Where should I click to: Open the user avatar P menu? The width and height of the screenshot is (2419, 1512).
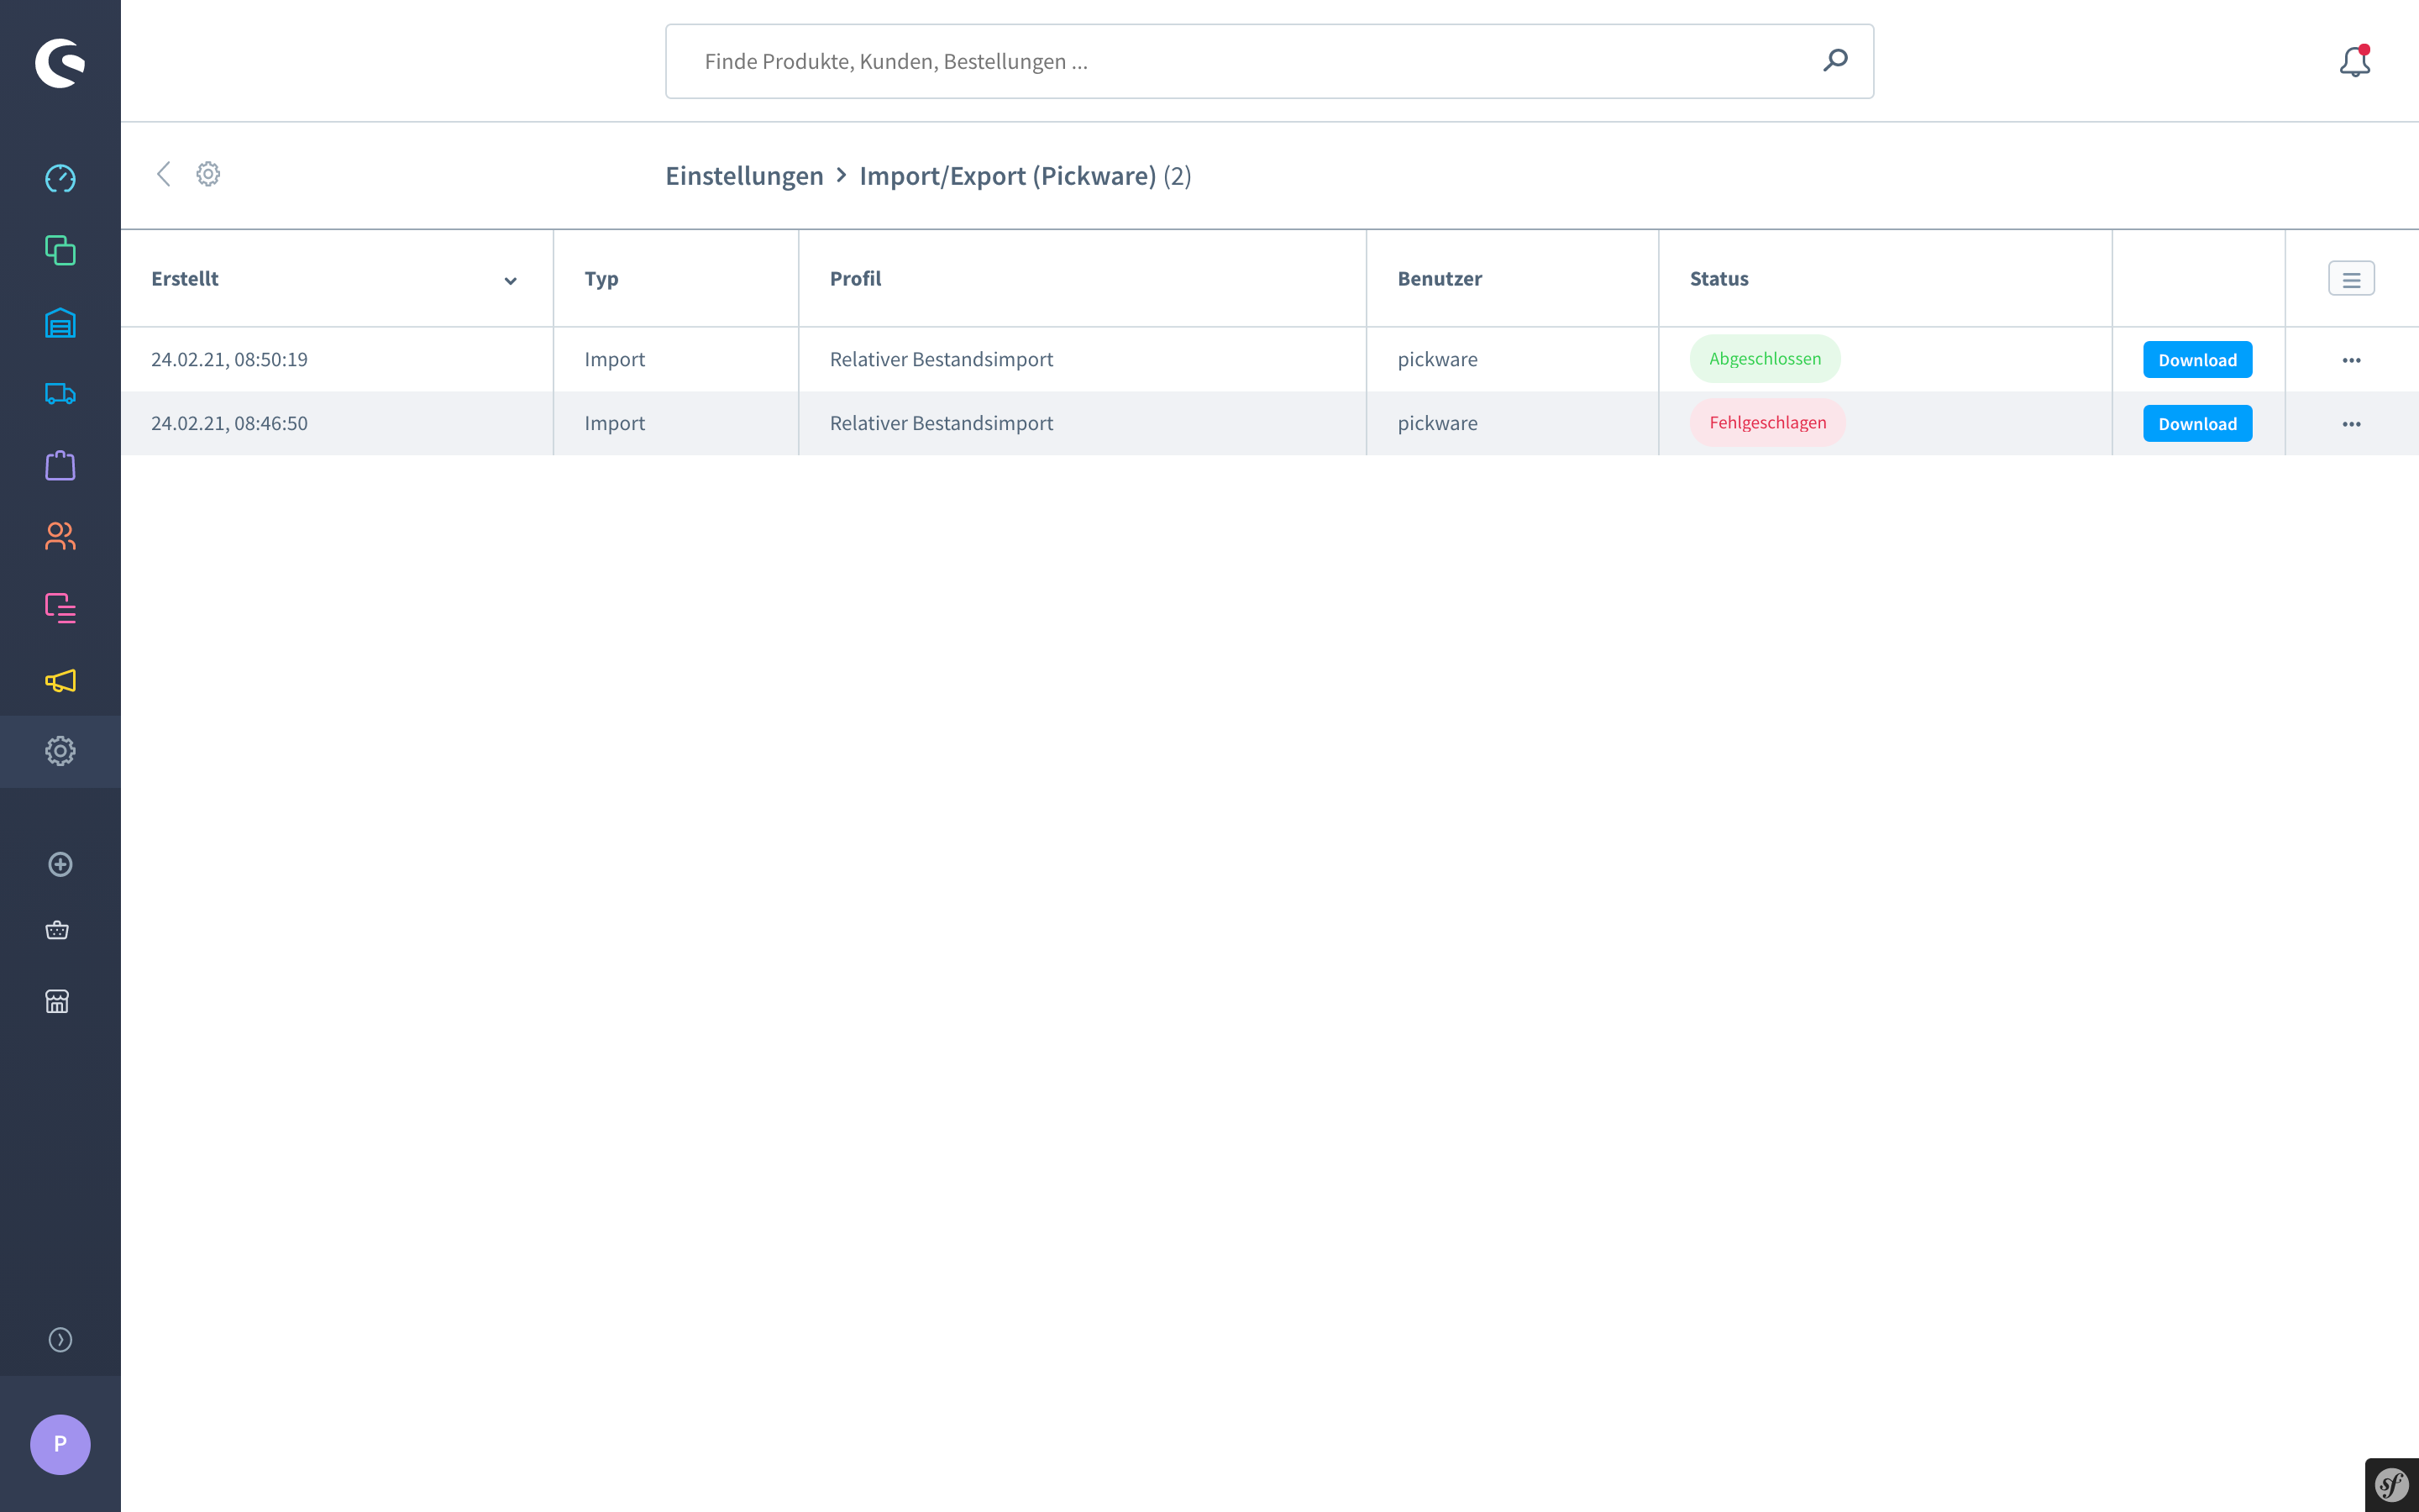click(60, 1444)
